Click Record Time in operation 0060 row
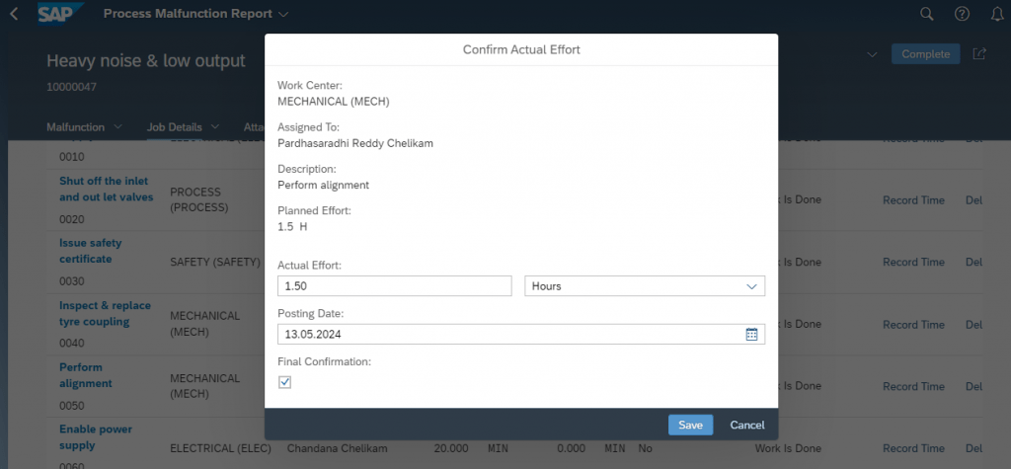This screenshot has height=469, width=1011. pos(913,448)
